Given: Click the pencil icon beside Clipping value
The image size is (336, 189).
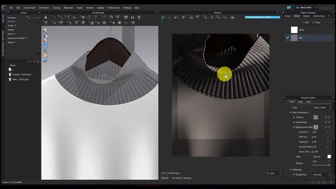Looking at the screenshot, I should click(328, 142).
